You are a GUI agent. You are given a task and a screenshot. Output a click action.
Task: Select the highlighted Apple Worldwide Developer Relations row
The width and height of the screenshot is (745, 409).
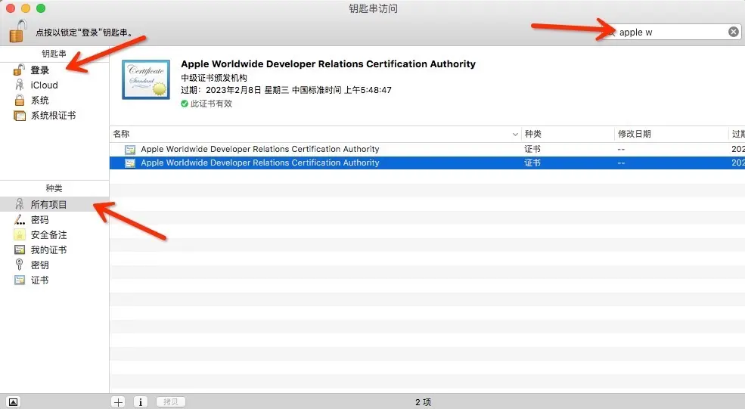click(x=427, y=163)
